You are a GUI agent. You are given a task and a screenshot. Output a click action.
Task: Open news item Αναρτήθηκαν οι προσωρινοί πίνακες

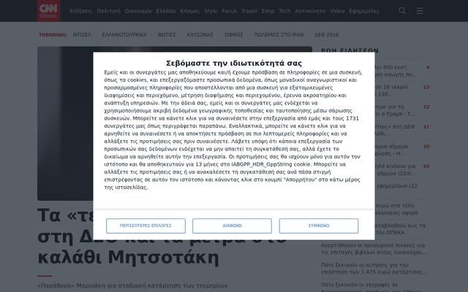pos(374,249)
